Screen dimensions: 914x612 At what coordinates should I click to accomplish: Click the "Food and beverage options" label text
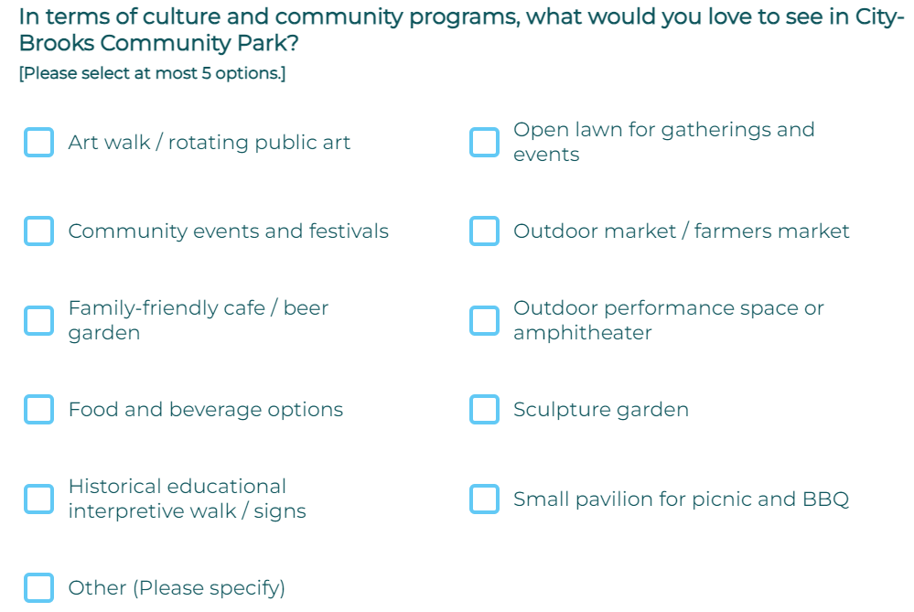pos(205,410)
